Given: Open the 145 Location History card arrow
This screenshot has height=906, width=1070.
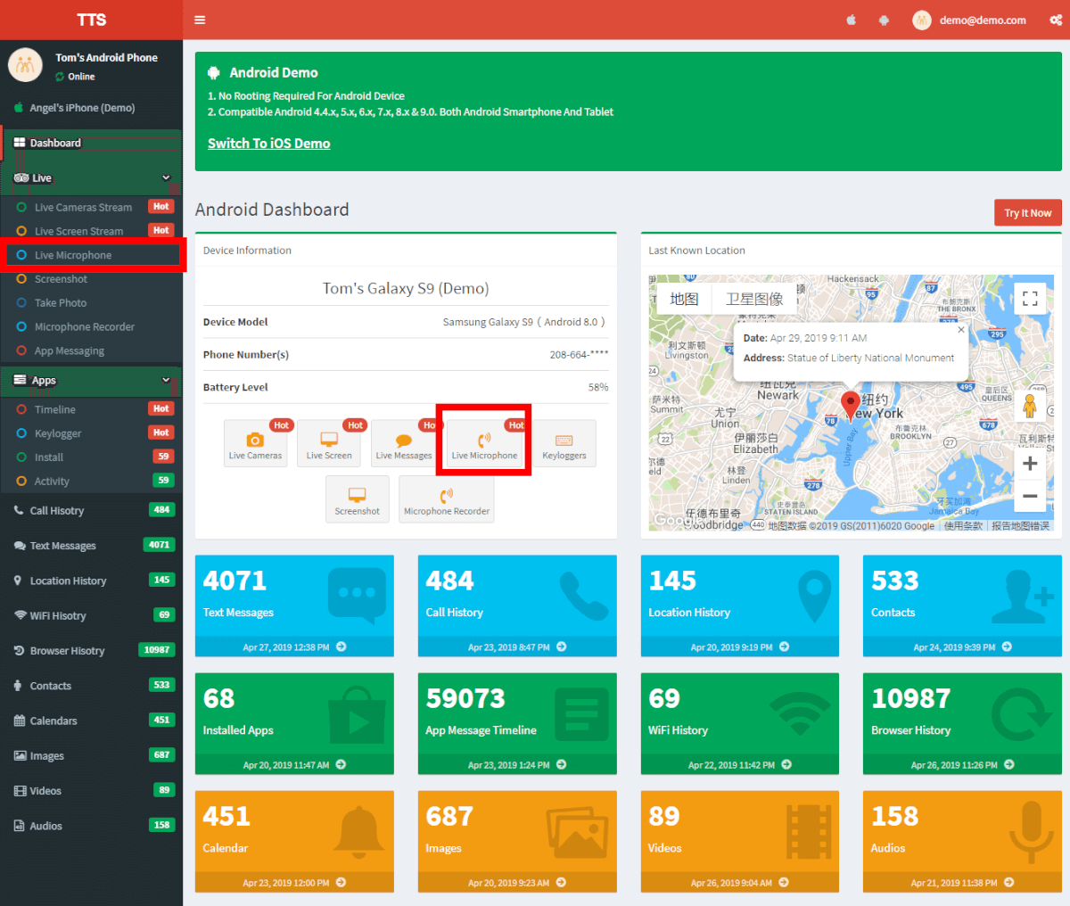Looking at the screenshot, I should pyautogui.click(x=785, y=647).
